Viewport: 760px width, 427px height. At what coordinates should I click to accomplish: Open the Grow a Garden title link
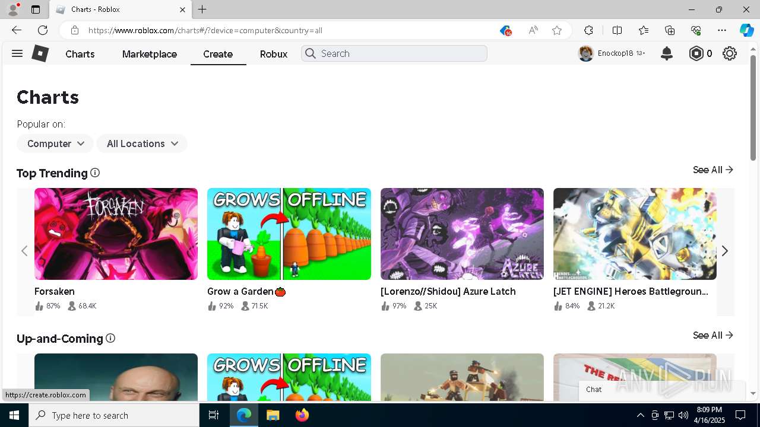click(246, 291)
